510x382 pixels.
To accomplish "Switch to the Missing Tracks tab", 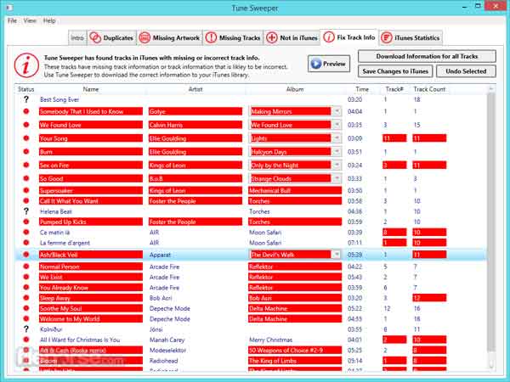I will pyautogui.click(x=233, y=37).
